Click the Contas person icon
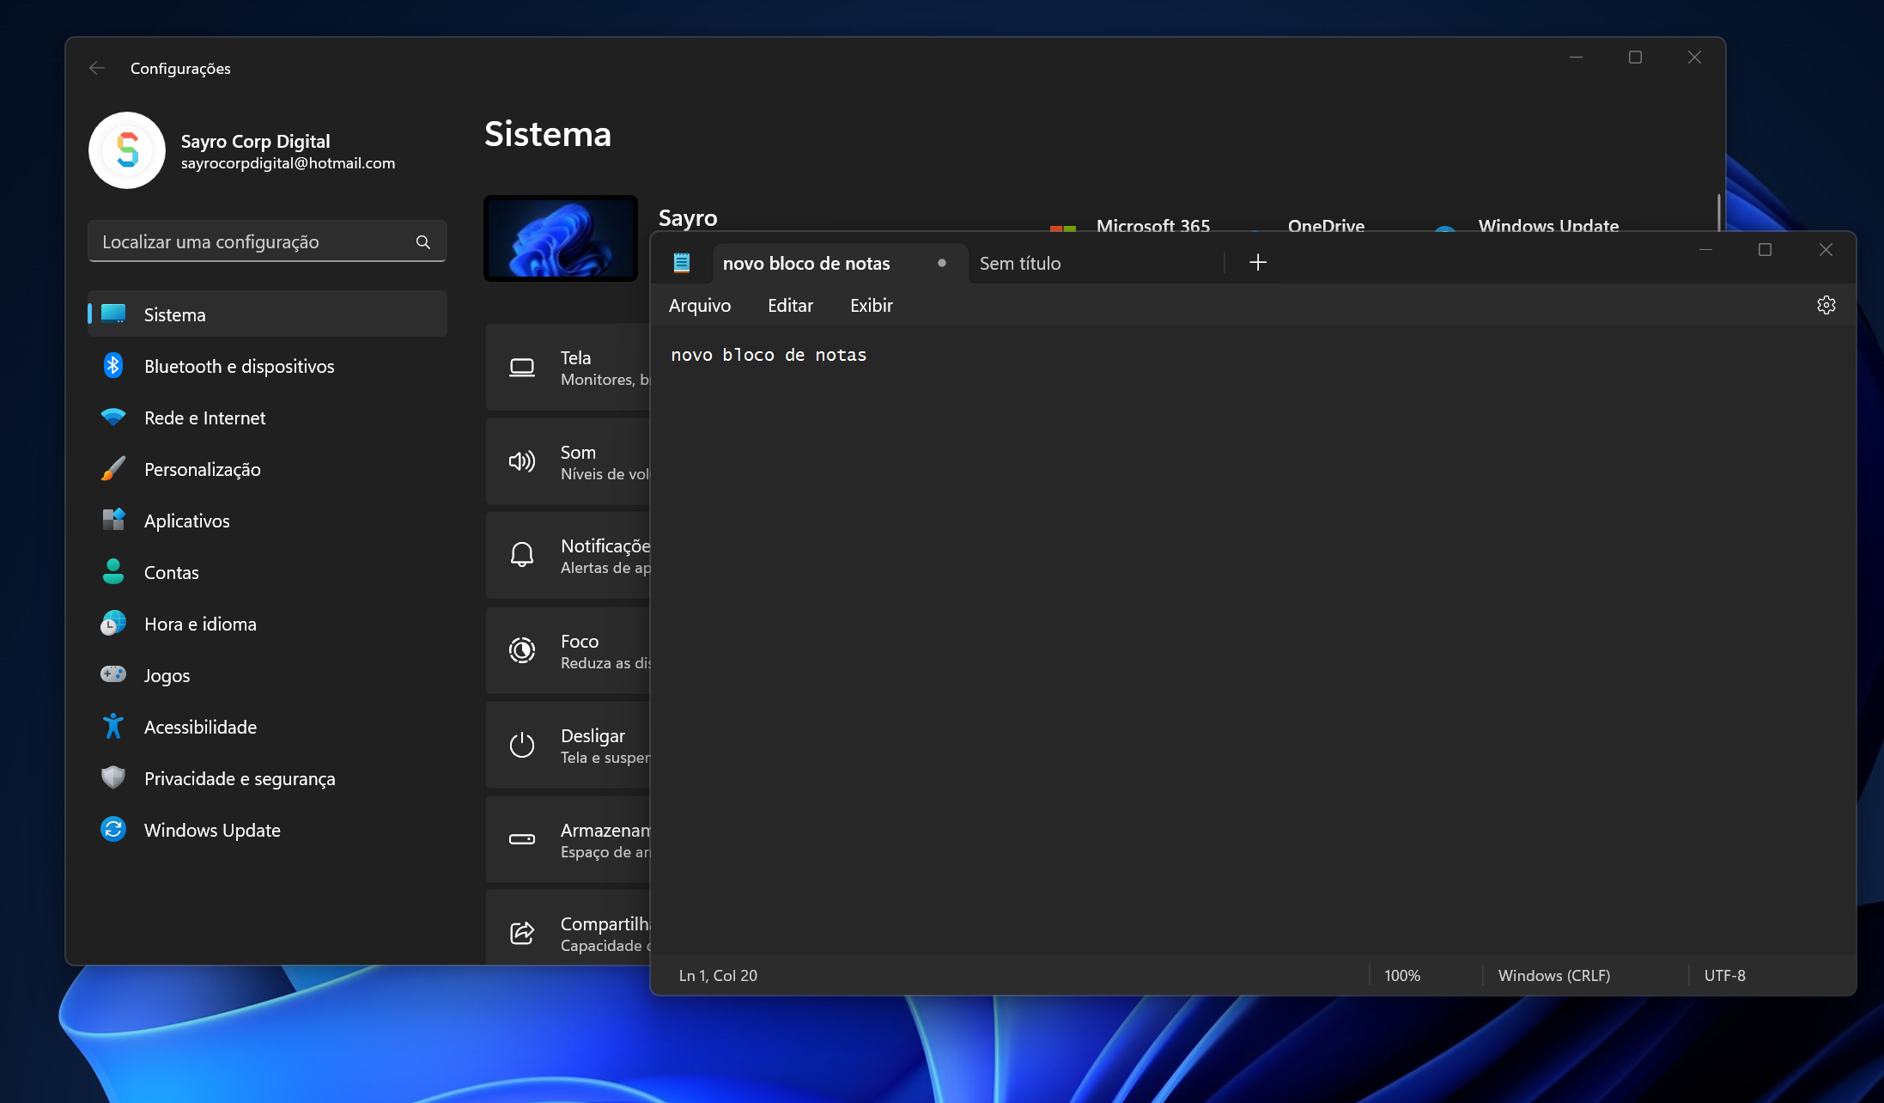This screenshot has width=1884, height=1103. (113, 572)
